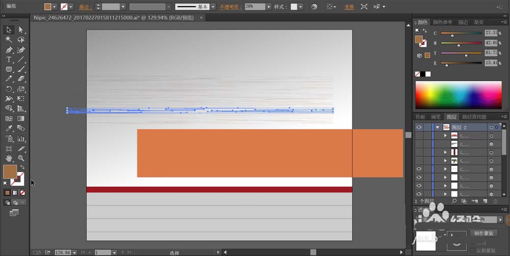The width and height of the screenshot is (510, 256).
Task: Expand the first sublayer with red thumbnail
Action: (x=446, y=135)
